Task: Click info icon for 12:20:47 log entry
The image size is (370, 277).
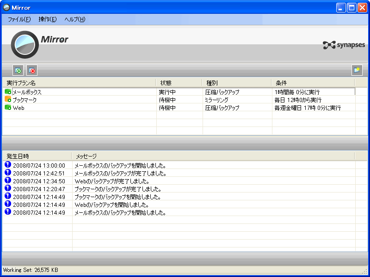Action: coord(8,188)
